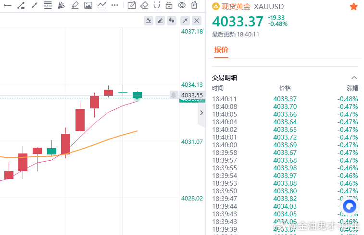Select the 18:39:54 trade time

(x=225, y=176)
